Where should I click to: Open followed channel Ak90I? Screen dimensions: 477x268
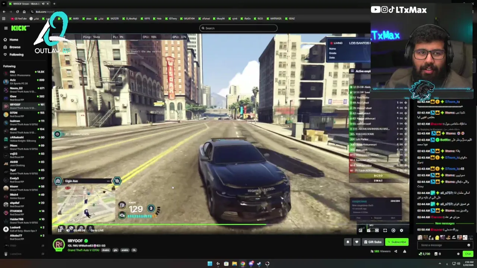[23, 163]
